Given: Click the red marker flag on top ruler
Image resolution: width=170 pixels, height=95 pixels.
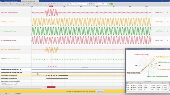Looking at the screenshot, I should tap(51, 6).
